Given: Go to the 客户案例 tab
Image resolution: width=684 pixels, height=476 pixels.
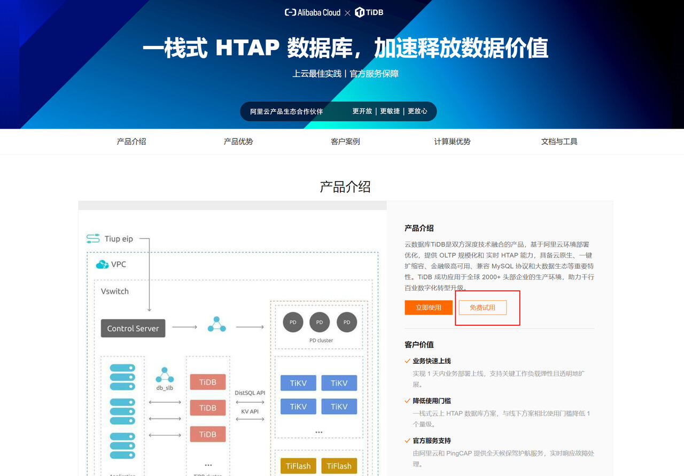Looking at the screenshot, I should 345,142.
